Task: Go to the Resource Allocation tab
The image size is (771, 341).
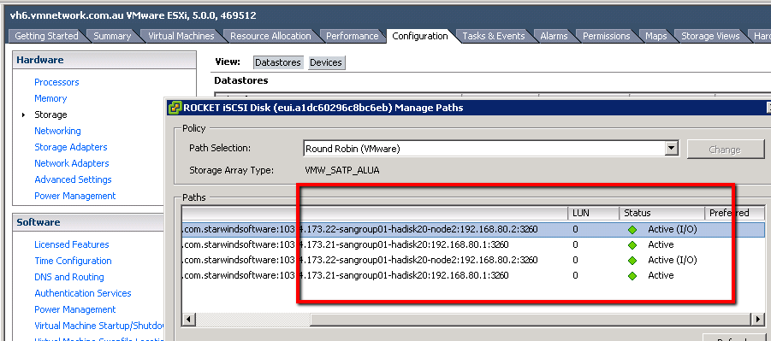Action: 270,36
